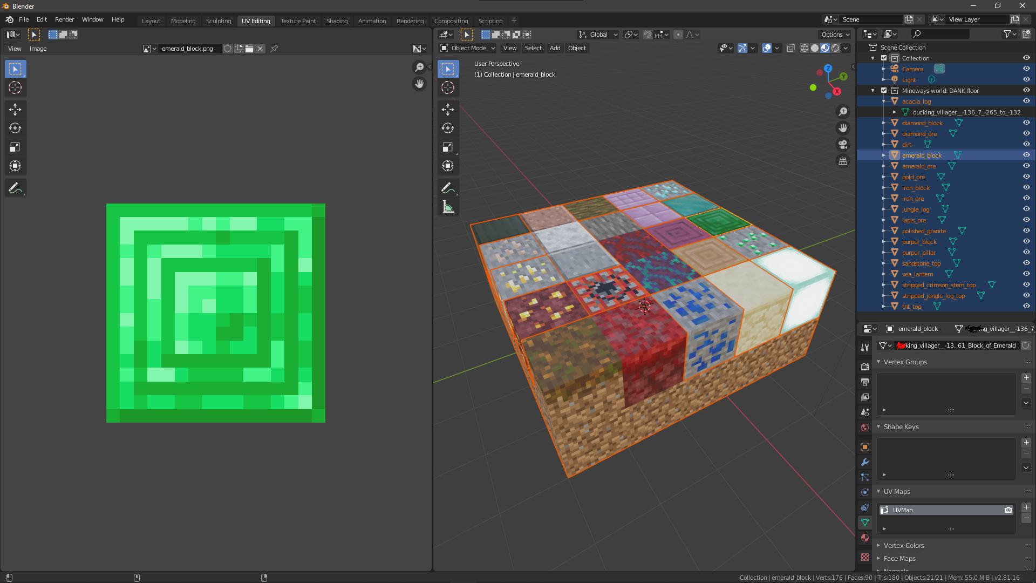This screenshot has height=583, width=1036.
Task: Open the Render menu
Action: click(x=64, y=19)
